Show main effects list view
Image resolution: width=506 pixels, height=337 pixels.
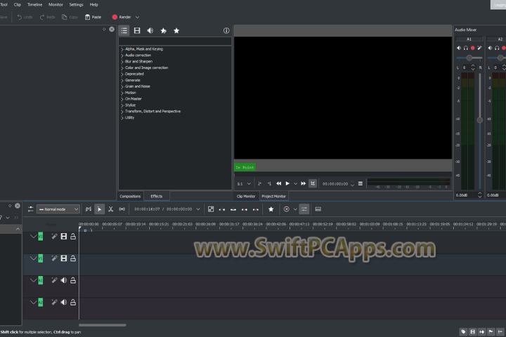coord(124,31)
